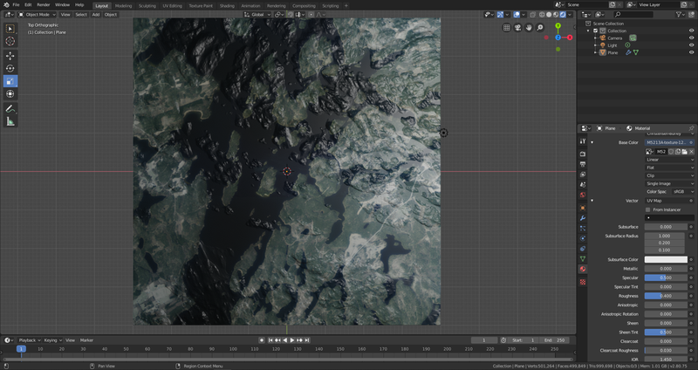Image resolution: width=698 pixels, height=370 pixels.
Task: Click the Y axis on navigation gizmo
Action: [558, 26]
